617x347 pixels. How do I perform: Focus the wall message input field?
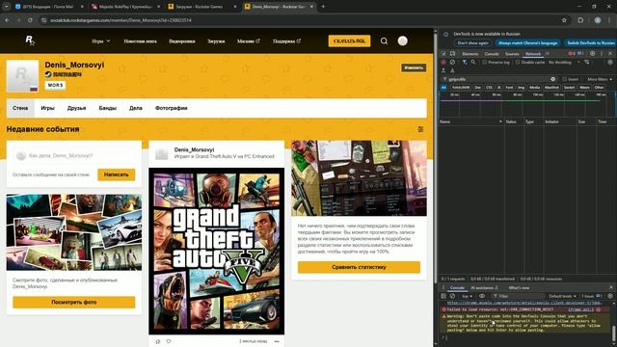74,156
